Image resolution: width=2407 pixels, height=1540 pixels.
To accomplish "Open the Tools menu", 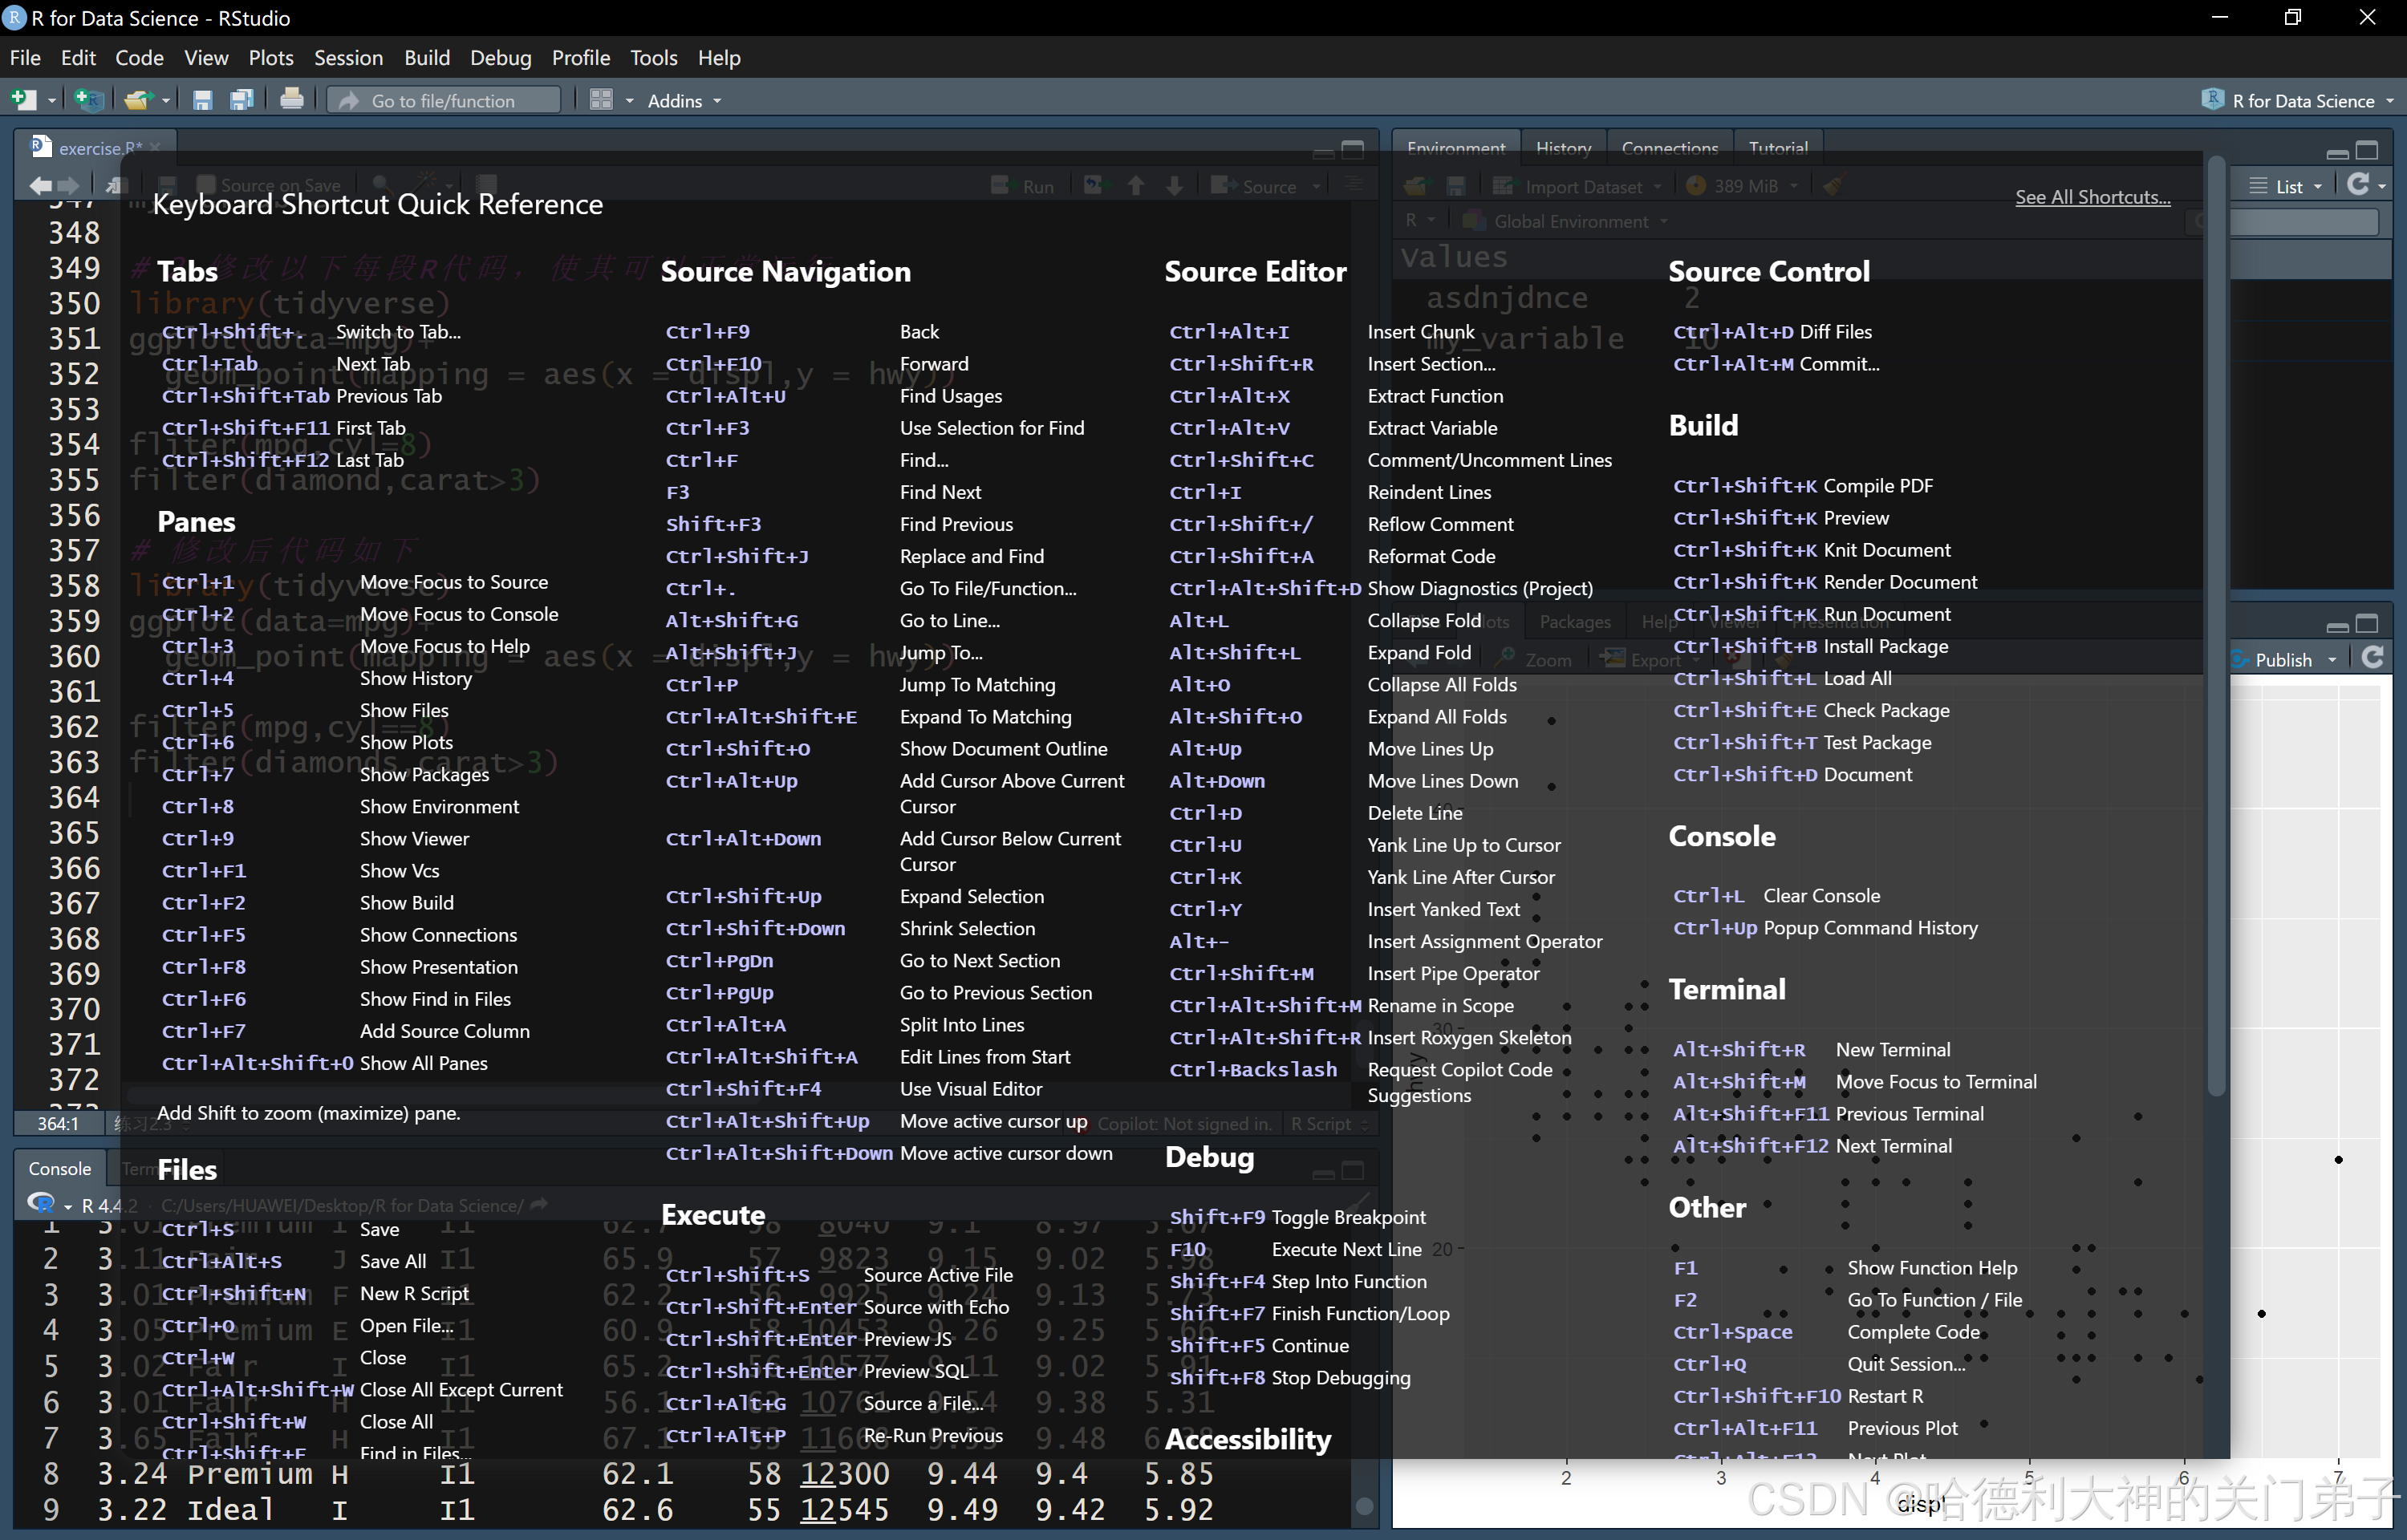I will [x=653, y=58].
